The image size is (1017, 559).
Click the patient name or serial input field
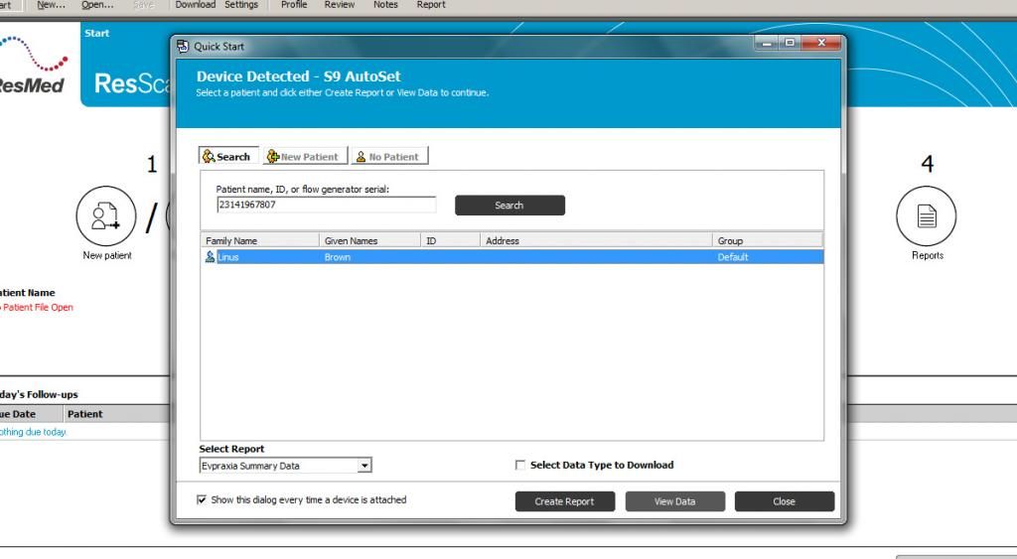point(326,205)
